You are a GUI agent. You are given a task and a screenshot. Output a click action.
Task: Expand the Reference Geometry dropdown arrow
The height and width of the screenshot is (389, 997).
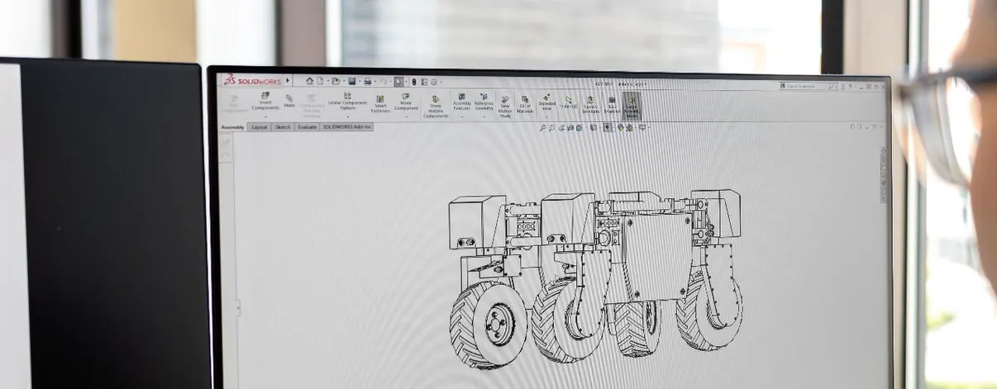tap(484, 117)
